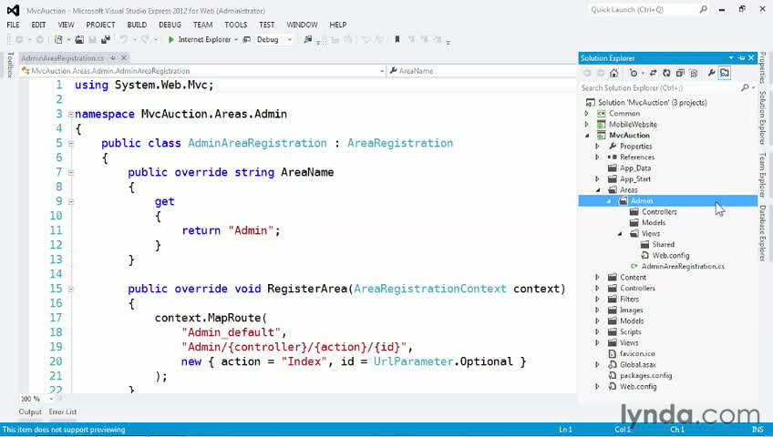The width and height of the screenshot is (773, 437).
Task: Expand the MobileWebsite project node
Action: pyautogui.click(x=587, y=125)
